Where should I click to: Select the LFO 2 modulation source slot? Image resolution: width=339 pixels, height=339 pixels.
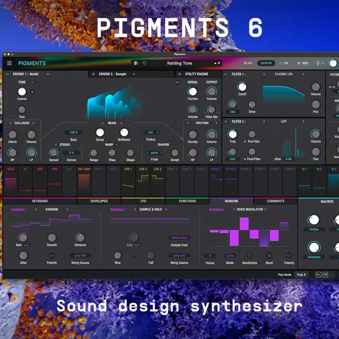tap(143, 182)
